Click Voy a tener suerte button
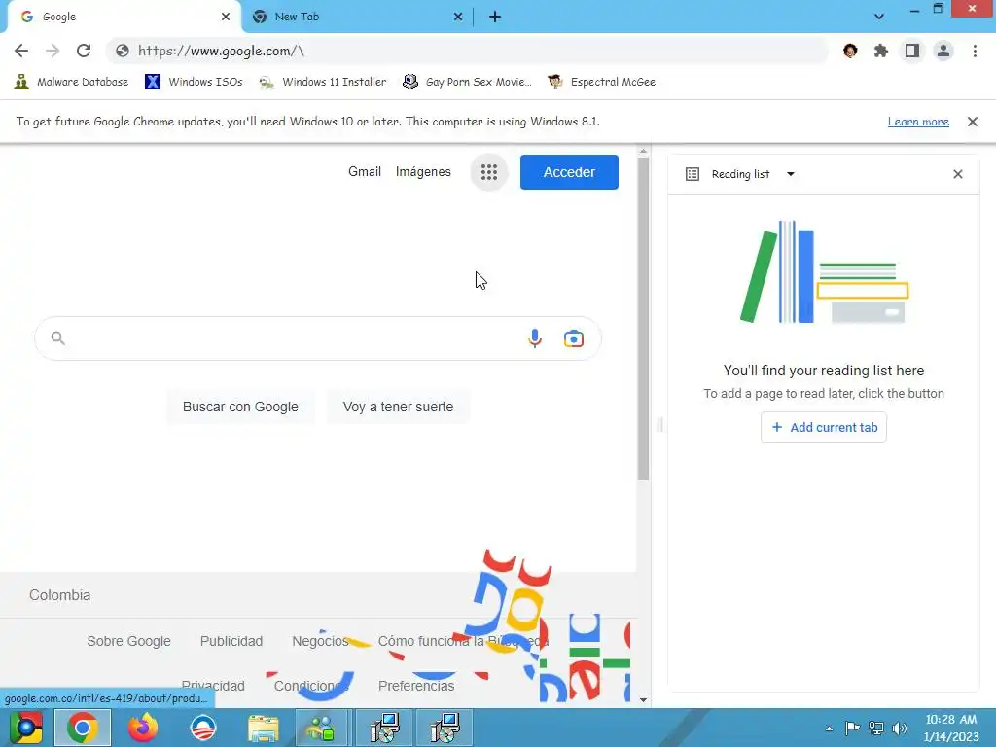Screen dimensions: 996x747 [398, 407]
